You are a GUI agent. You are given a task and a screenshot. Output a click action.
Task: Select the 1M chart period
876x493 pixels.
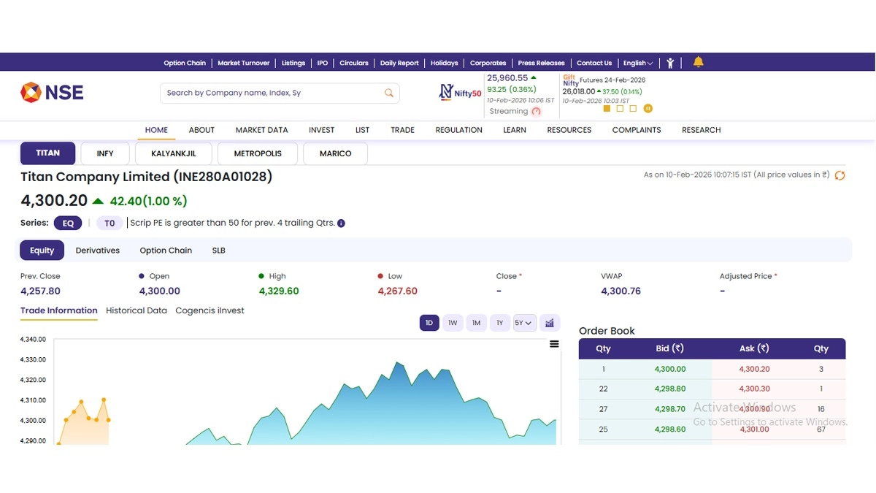tap(476, 323)
